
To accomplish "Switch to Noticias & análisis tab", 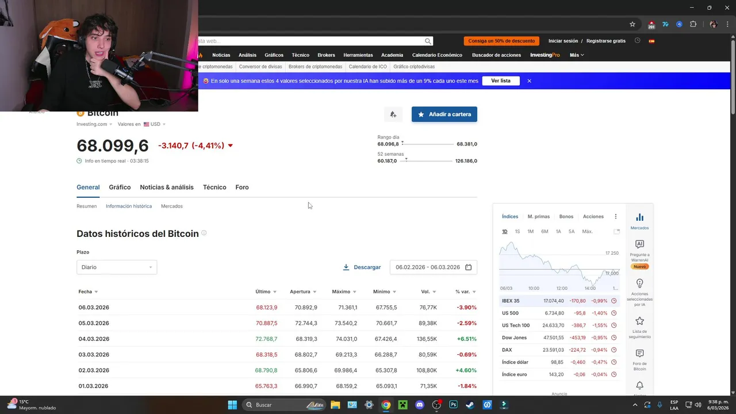I will click(x=167, y=187).
